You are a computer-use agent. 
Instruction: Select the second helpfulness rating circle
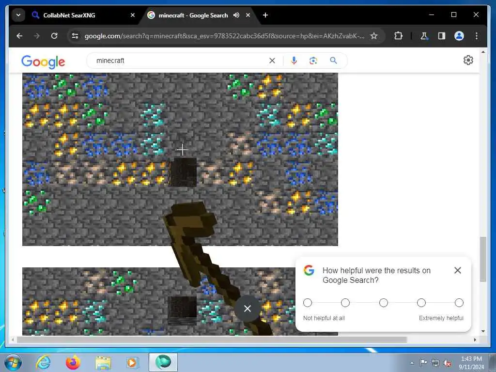click(345, 303)
